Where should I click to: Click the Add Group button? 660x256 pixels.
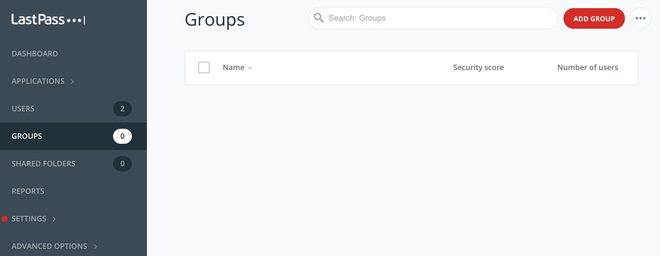pos(594,18)
